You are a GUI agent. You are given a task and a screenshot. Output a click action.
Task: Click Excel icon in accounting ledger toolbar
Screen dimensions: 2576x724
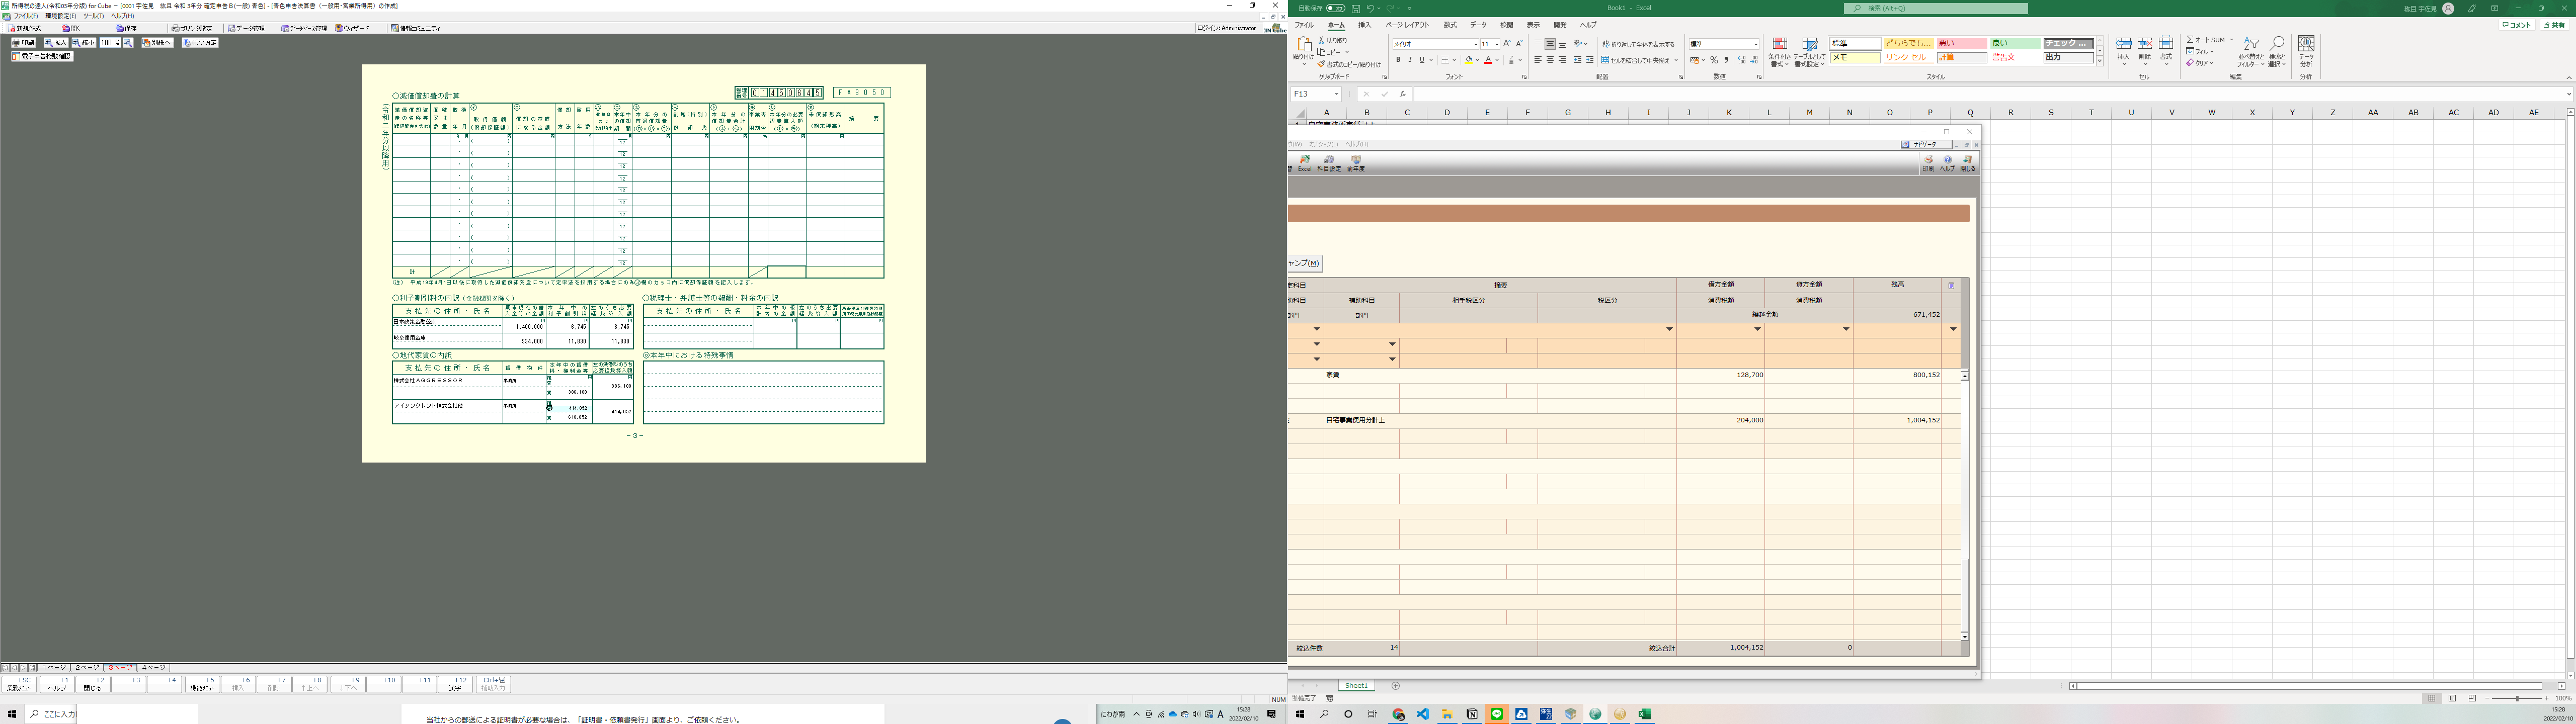pyautogui.click(x=1304, y=163)
